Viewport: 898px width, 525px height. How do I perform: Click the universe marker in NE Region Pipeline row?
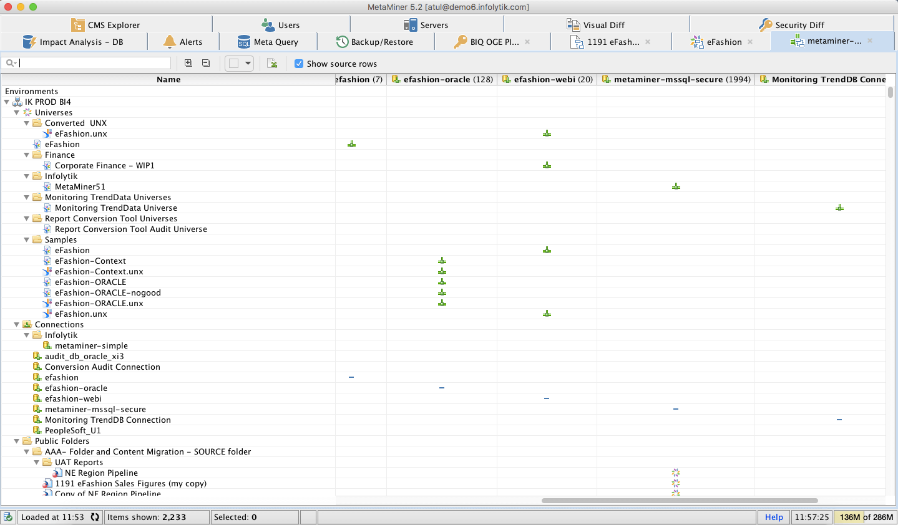(x=676, y=473)
